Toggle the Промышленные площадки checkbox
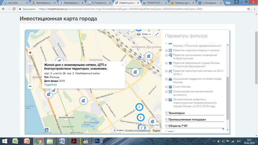258x145 pixels. point(166,119)
